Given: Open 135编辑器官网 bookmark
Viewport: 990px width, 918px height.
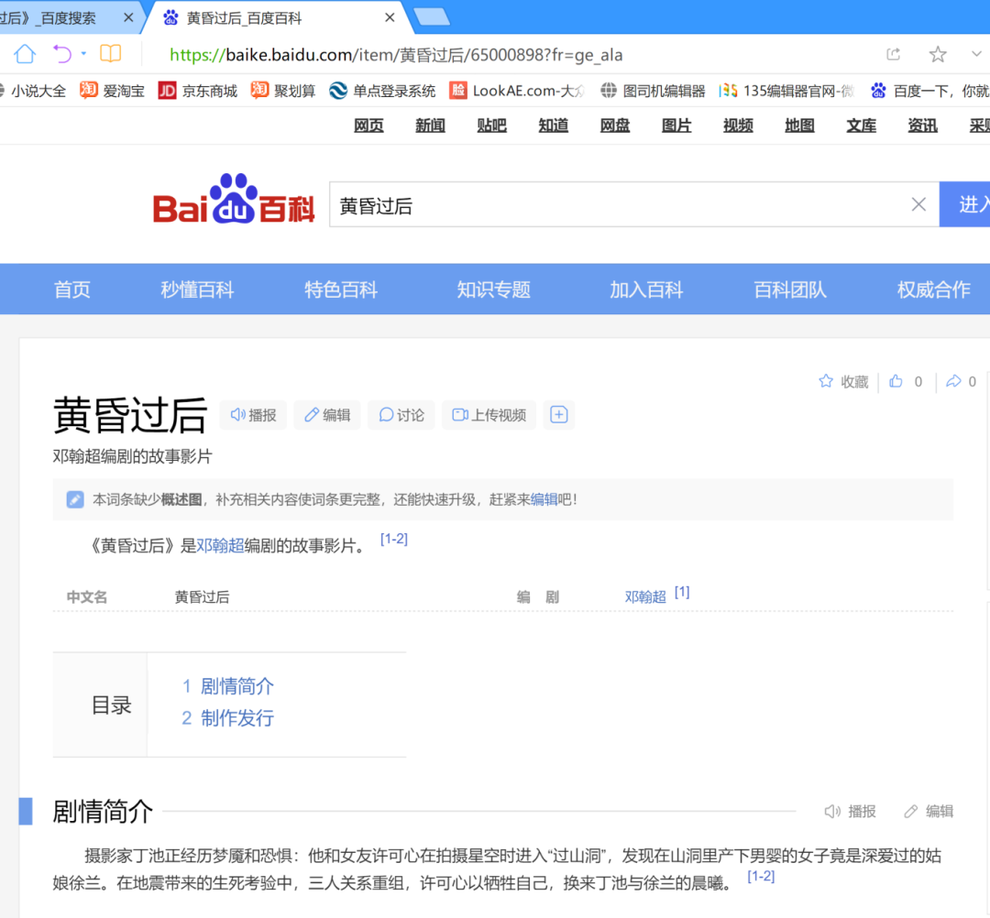Looking at the screenshot, I should 786,91.
